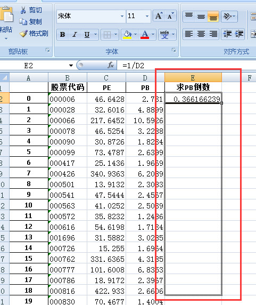Viewport: 256px width, 305px height.
Task: Open font color dropdown arrow
Action: pos(153,35)
